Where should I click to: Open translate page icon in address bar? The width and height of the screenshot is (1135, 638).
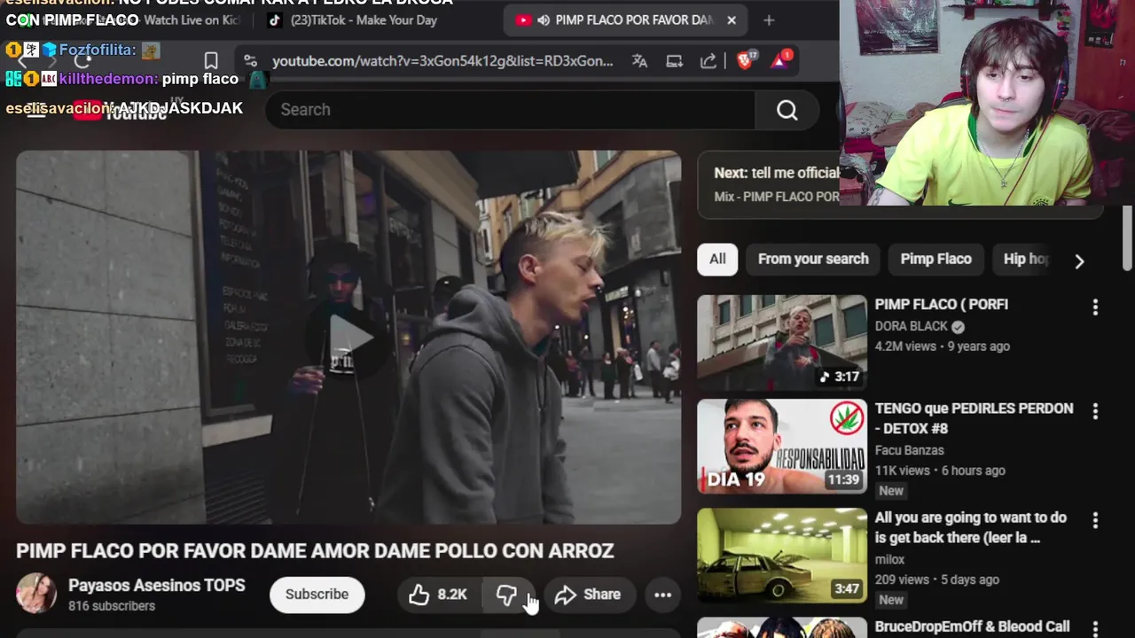(x=639, y=60)
